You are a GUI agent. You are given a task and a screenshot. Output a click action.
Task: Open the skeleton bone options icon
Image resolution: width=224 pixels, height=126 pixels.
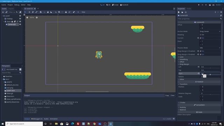74,12
